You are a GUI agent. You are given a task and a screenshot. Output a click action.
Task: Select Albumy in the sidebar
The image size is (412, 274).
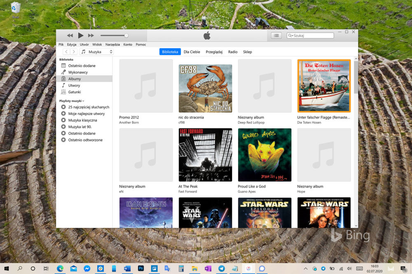pos(84,79)
